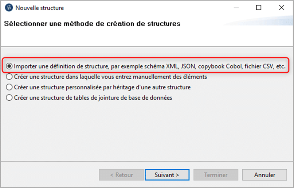
Task: Select the tables de jointure de base de données option
Action: tap(9, 98)
